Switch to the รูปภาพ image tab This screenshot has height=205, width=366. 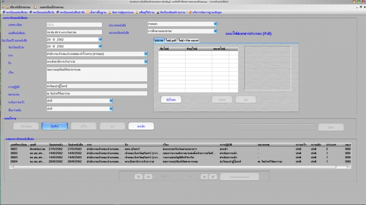pos(159,41)
